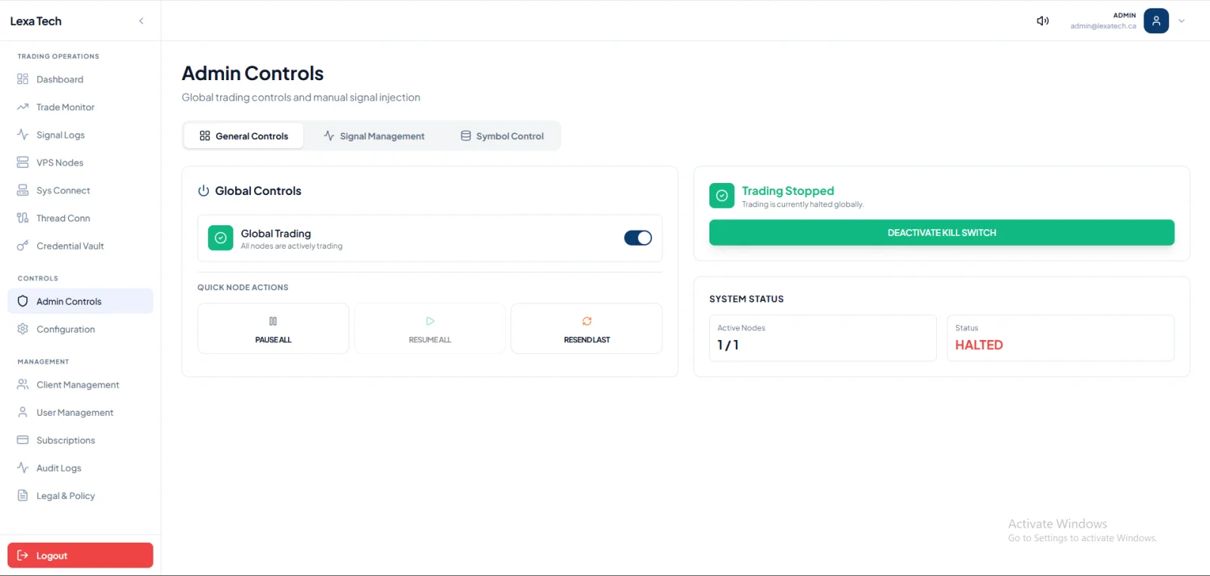Open Dashboard from the sidebar
This screenshot has height=576, width=1210.
click(x=80, y=79)
